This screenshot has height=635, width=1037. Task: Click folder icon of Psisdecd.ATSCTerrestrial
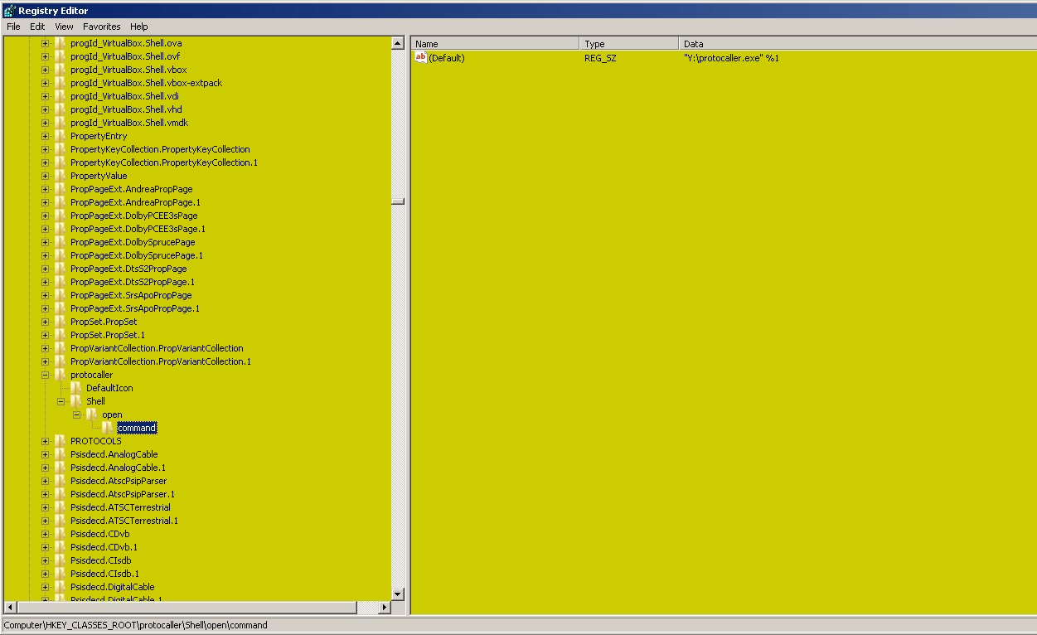pos(60,507)
